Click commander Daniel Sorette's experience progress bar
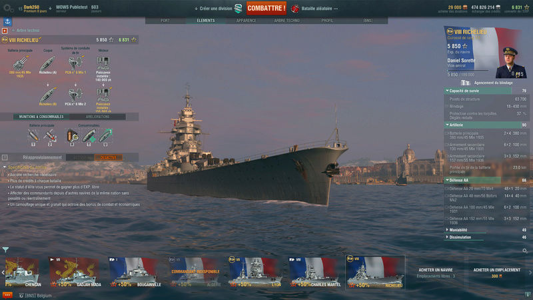This screenshot has height=300, width=533. coord(468,71)
